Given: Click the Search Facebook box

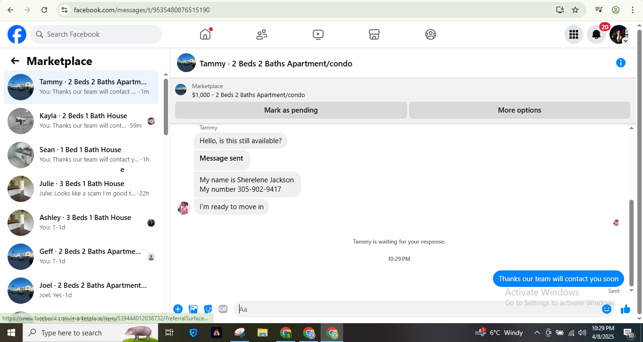Looking at the screenshot, I should pyautogui.click(x=96, y=34).
